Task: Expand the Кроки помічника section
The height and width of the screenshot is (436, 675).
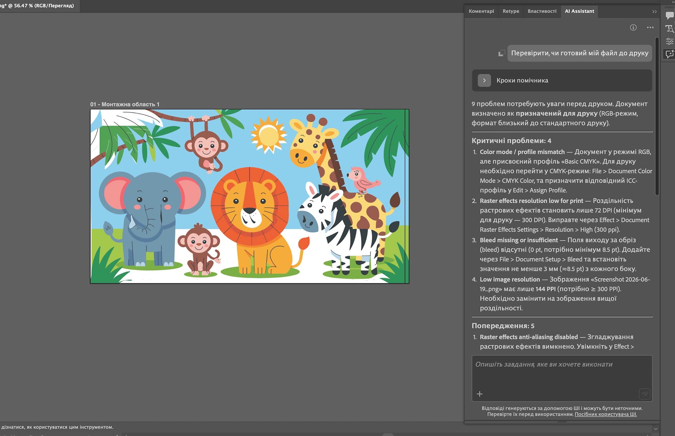Action: (x=484, y=81)
